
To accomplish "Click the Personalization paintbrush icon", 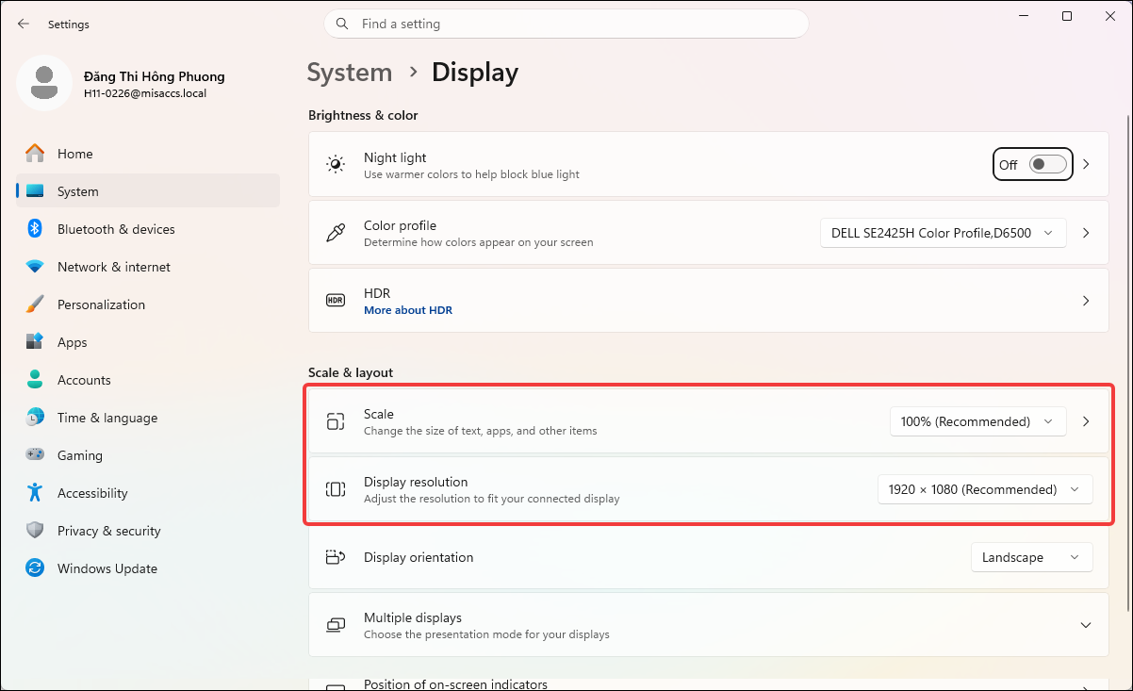I will [x=35, y=304].
